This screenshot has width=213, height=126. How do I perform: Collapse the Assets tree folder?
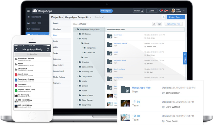[78, 39]
